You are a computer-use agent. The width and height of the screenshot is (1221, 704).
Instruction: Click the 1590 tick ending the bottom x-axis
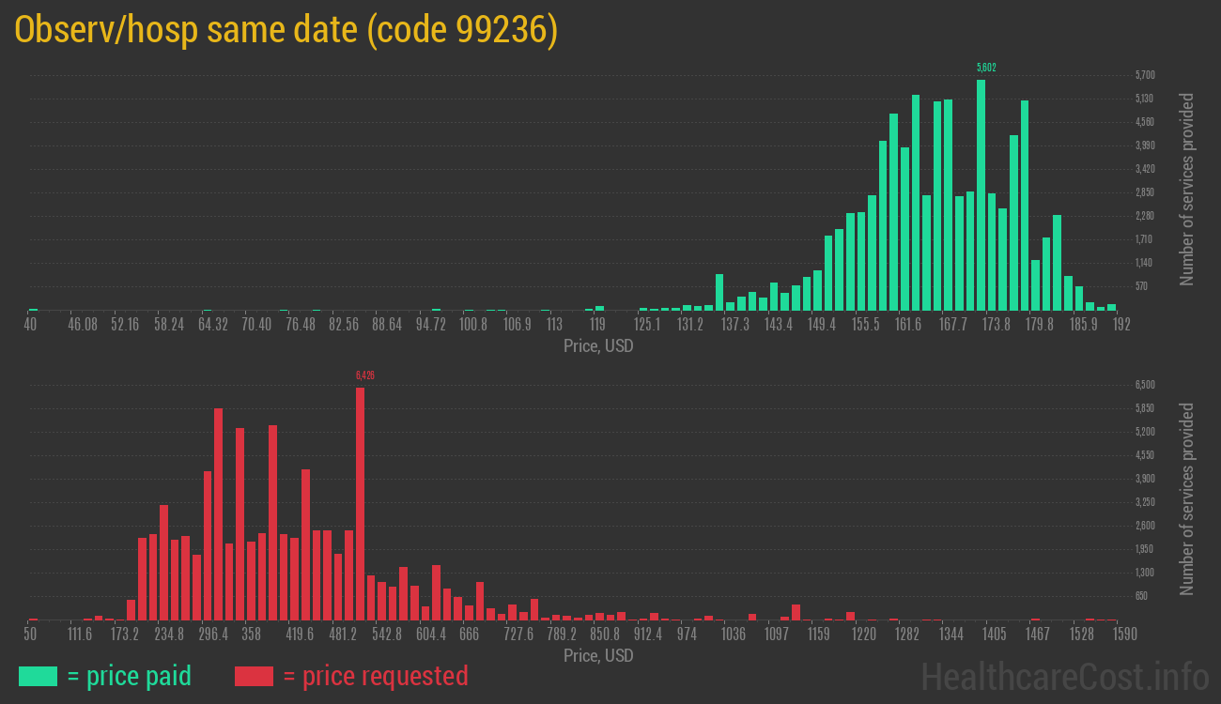(x=1111, y=635)
